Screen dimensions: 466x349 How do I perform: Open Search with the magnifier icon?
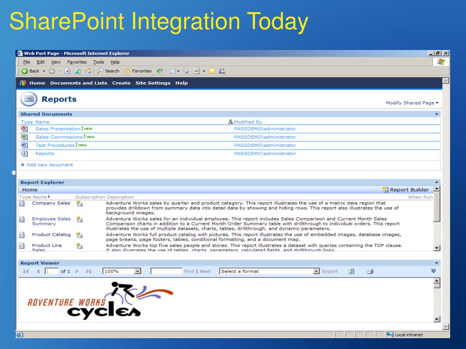(x=100, y=70)
